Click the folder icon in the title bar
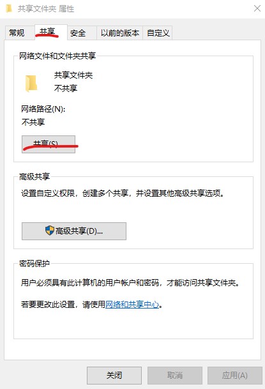The width and height of the screenshot is (265, 389). pos(8,8)
